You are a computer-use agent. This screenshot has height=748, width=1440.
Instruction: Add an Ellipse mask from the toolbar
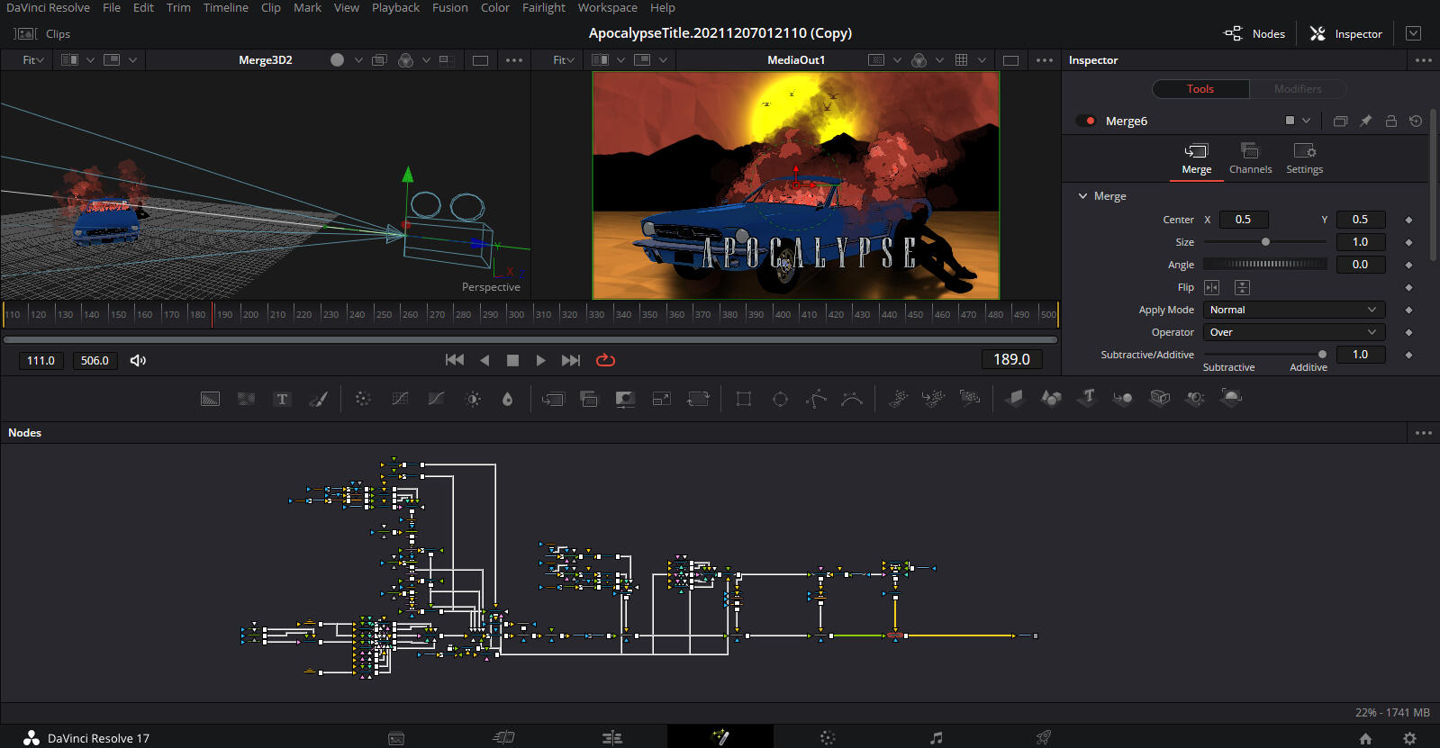(x=780, y=399)
